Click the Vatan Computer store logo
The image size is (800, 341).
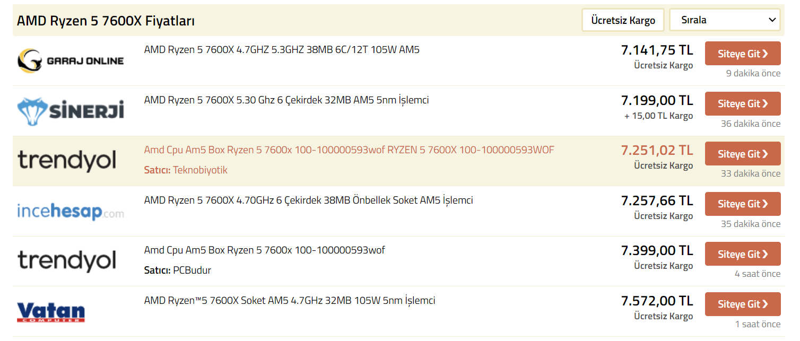click(51, 312)
